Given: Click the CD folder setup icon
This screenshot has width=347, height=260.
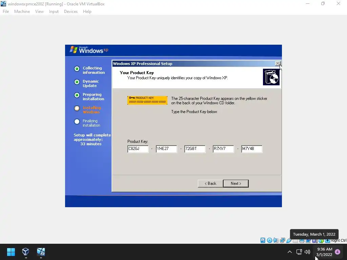Looking at the screenshot, I should coord(271,77).
